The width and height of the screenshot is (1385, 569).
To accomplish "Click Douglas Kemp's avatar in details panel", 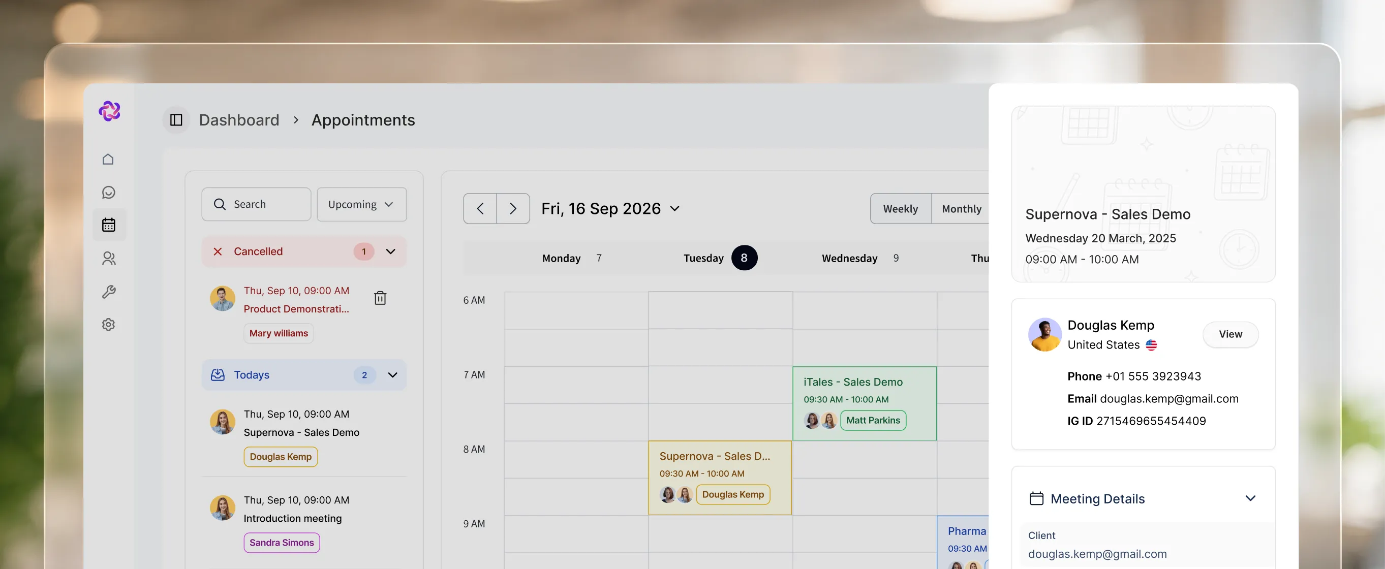I will [1044, 334].
